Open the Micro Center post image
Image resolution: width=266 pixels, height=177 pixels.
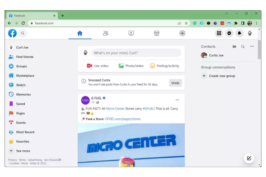tap(131, 145)
